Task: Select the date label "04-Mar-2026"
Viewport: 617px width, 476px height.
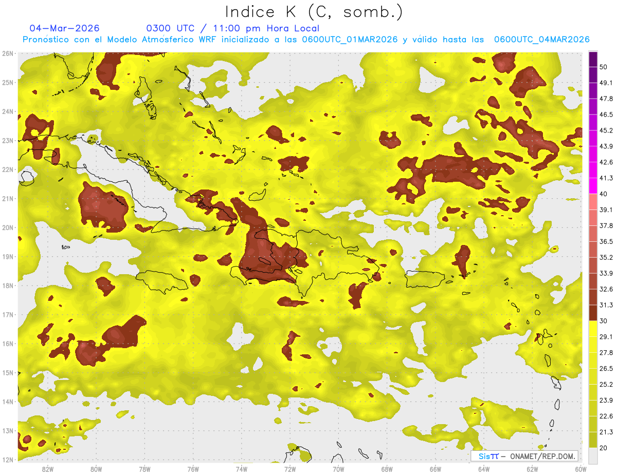Action: [x=65, y=28]
